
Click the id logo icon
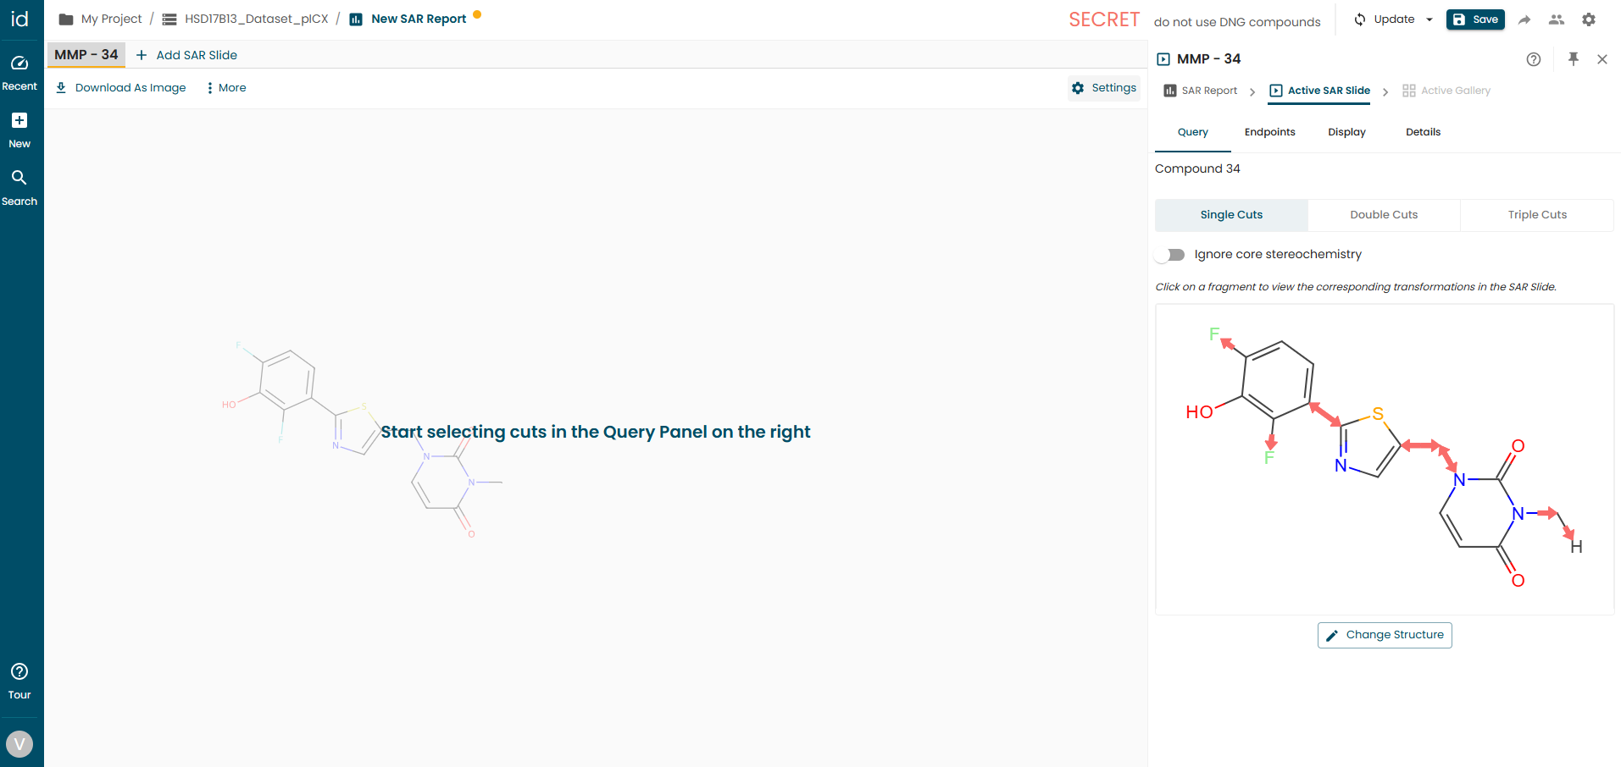[x=19, y=19]
